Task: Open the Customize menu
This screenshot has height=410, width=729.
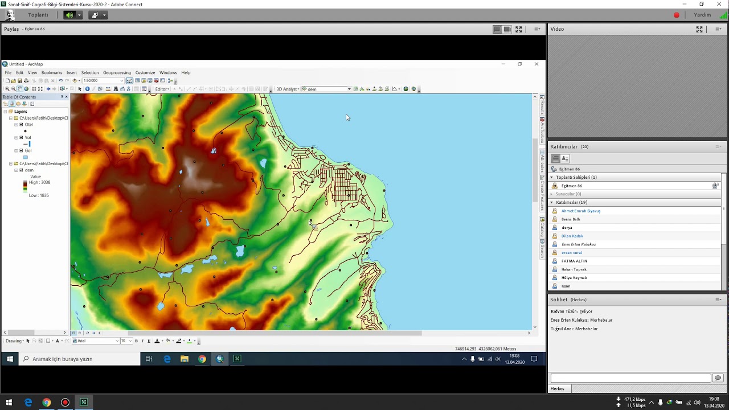Action: point(145,72)
